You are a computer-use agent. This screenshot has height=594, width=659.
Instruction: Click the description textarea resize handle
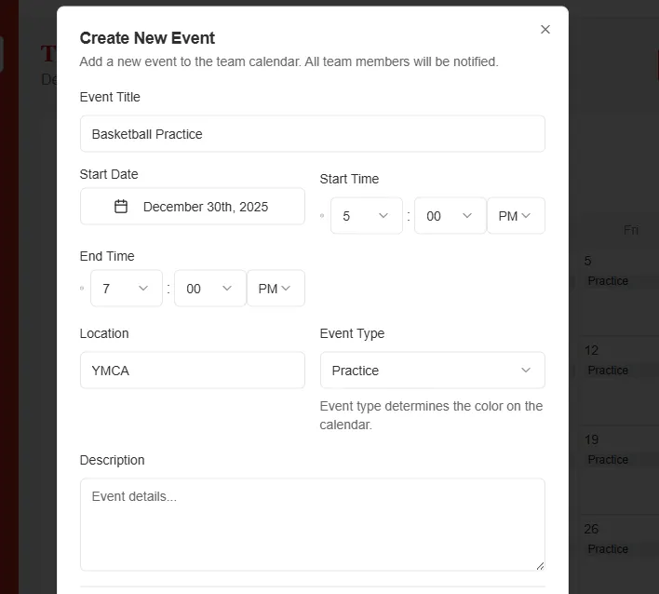click(539, 564)
